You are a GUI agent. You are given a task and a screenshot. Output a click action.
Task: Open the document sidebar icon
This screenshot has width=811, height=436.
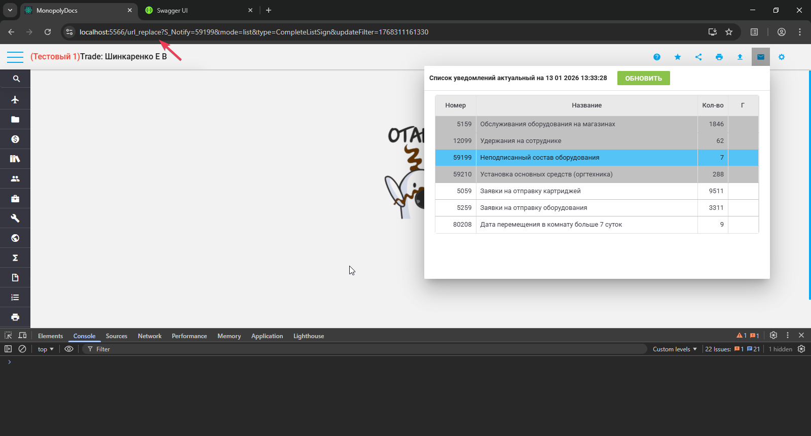pos(15,277)
